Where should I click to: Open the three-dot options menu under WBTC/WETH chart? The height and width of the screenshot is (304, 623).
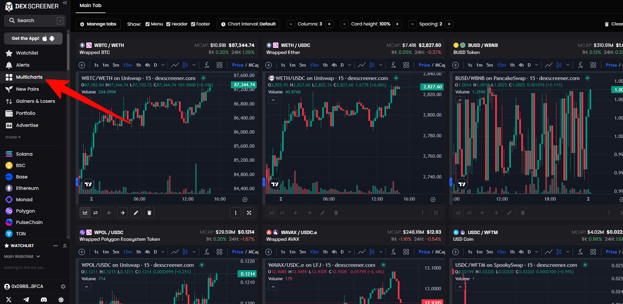click(236, 213)
